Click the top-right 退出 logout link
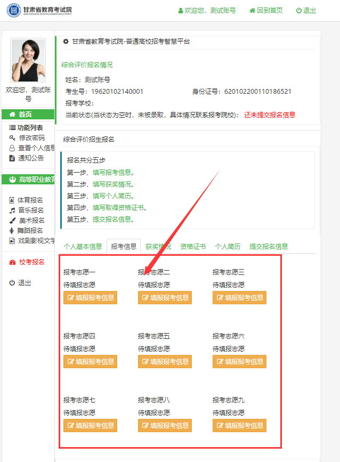Screen dimensions: 340x462 (x=306, y=11)
